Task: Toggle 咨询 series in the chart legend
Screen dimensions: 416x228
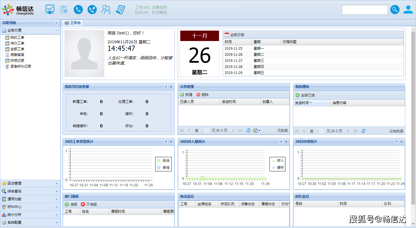Action: point(163,168)
